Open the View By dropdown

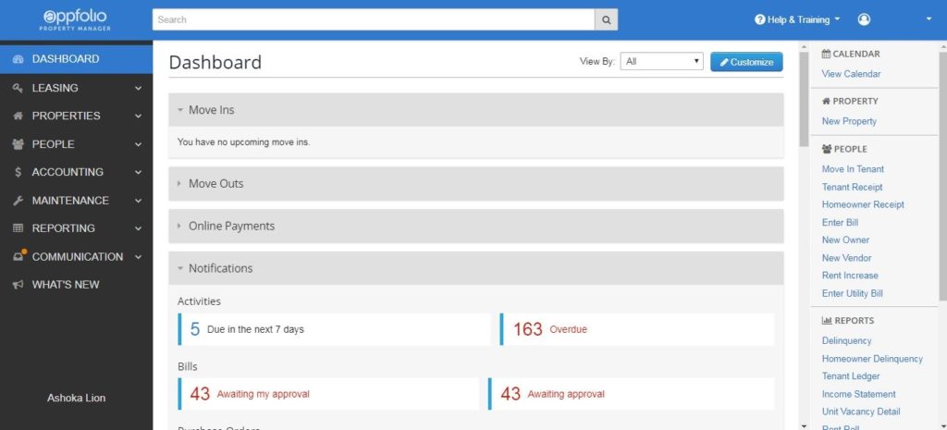(661, 61)
